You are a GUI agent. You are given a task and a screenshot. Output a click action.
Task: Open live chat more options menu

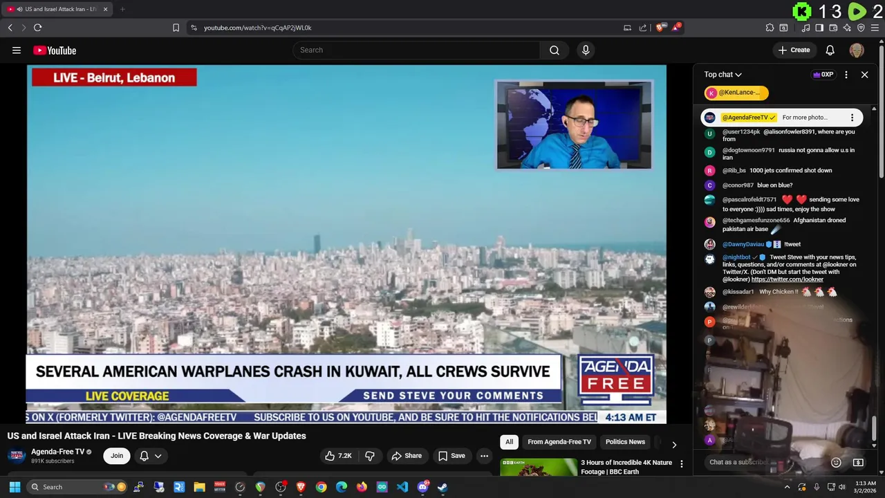click(846, 75)
